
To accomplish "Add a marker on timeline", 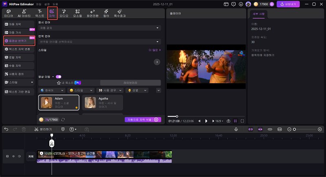I will [63, 129].
